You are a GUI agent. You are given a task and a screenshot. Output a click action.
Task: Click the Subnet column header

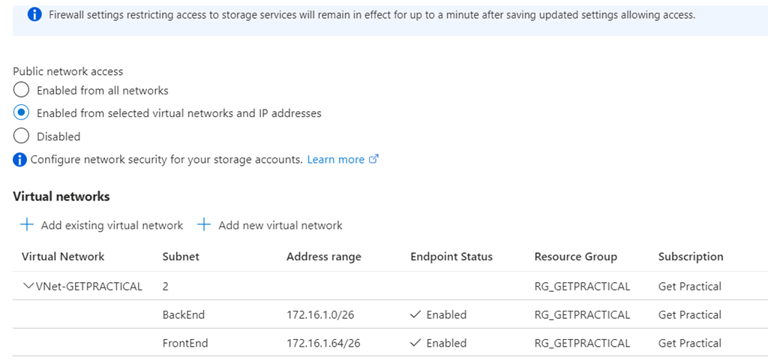(x=181, y=257)
